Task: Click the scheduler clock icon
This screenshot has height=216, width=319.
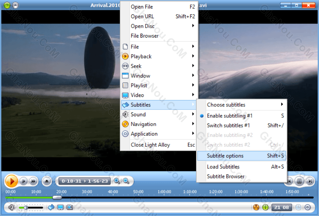Action: click(298, 207)
